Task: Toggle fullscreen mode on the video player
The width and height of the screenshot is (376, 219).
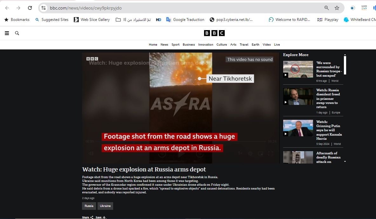Action: click(x=270, y=154)
